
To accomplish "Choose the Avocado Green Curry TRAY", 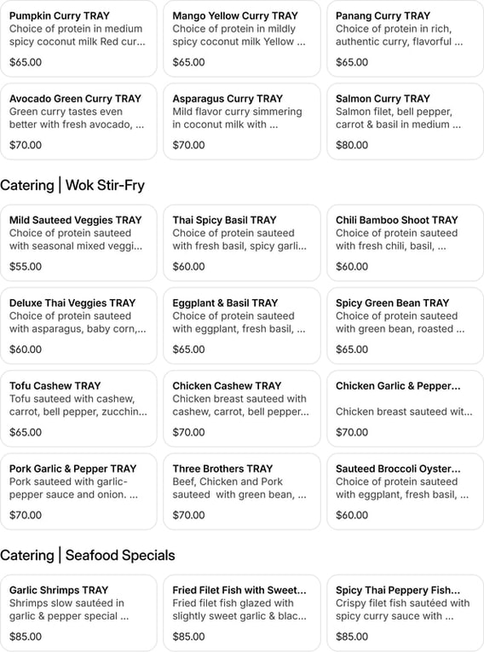I will [78, 121].
